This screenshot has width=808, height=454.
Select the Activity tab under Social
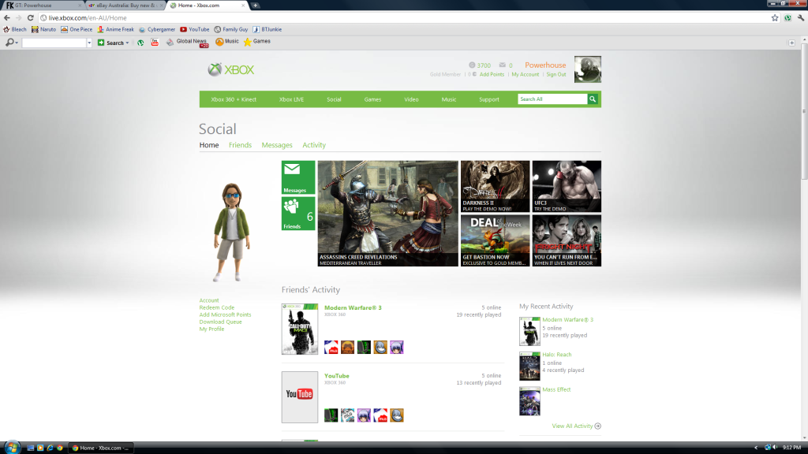click(x=313, y=145)
